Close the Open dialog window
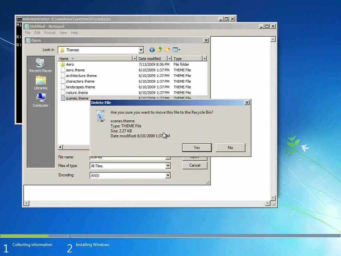The width and height of the screenshot is (341, 256). 206,40
